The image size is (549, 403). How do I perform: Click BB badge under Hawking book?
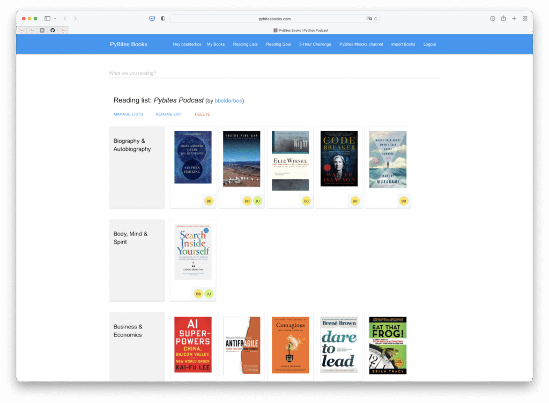[209, 201]
